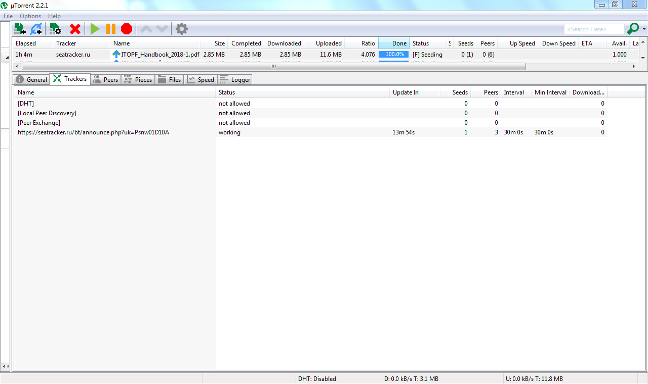Click the green magnifier search icon
Screen dimensions: 648x384
point(633,29)
